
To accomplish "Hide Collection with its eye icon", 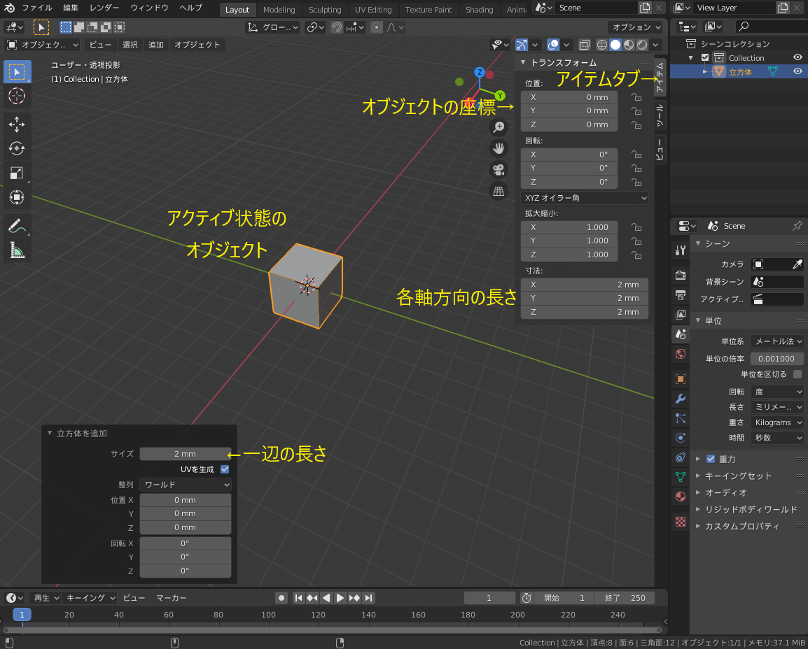I will pos(797,57).
